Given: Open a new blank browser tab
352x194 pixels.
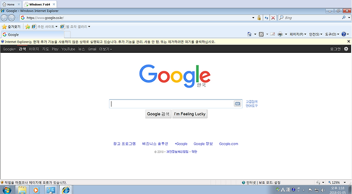Looking at the screenshot, I should pos(67,35).
